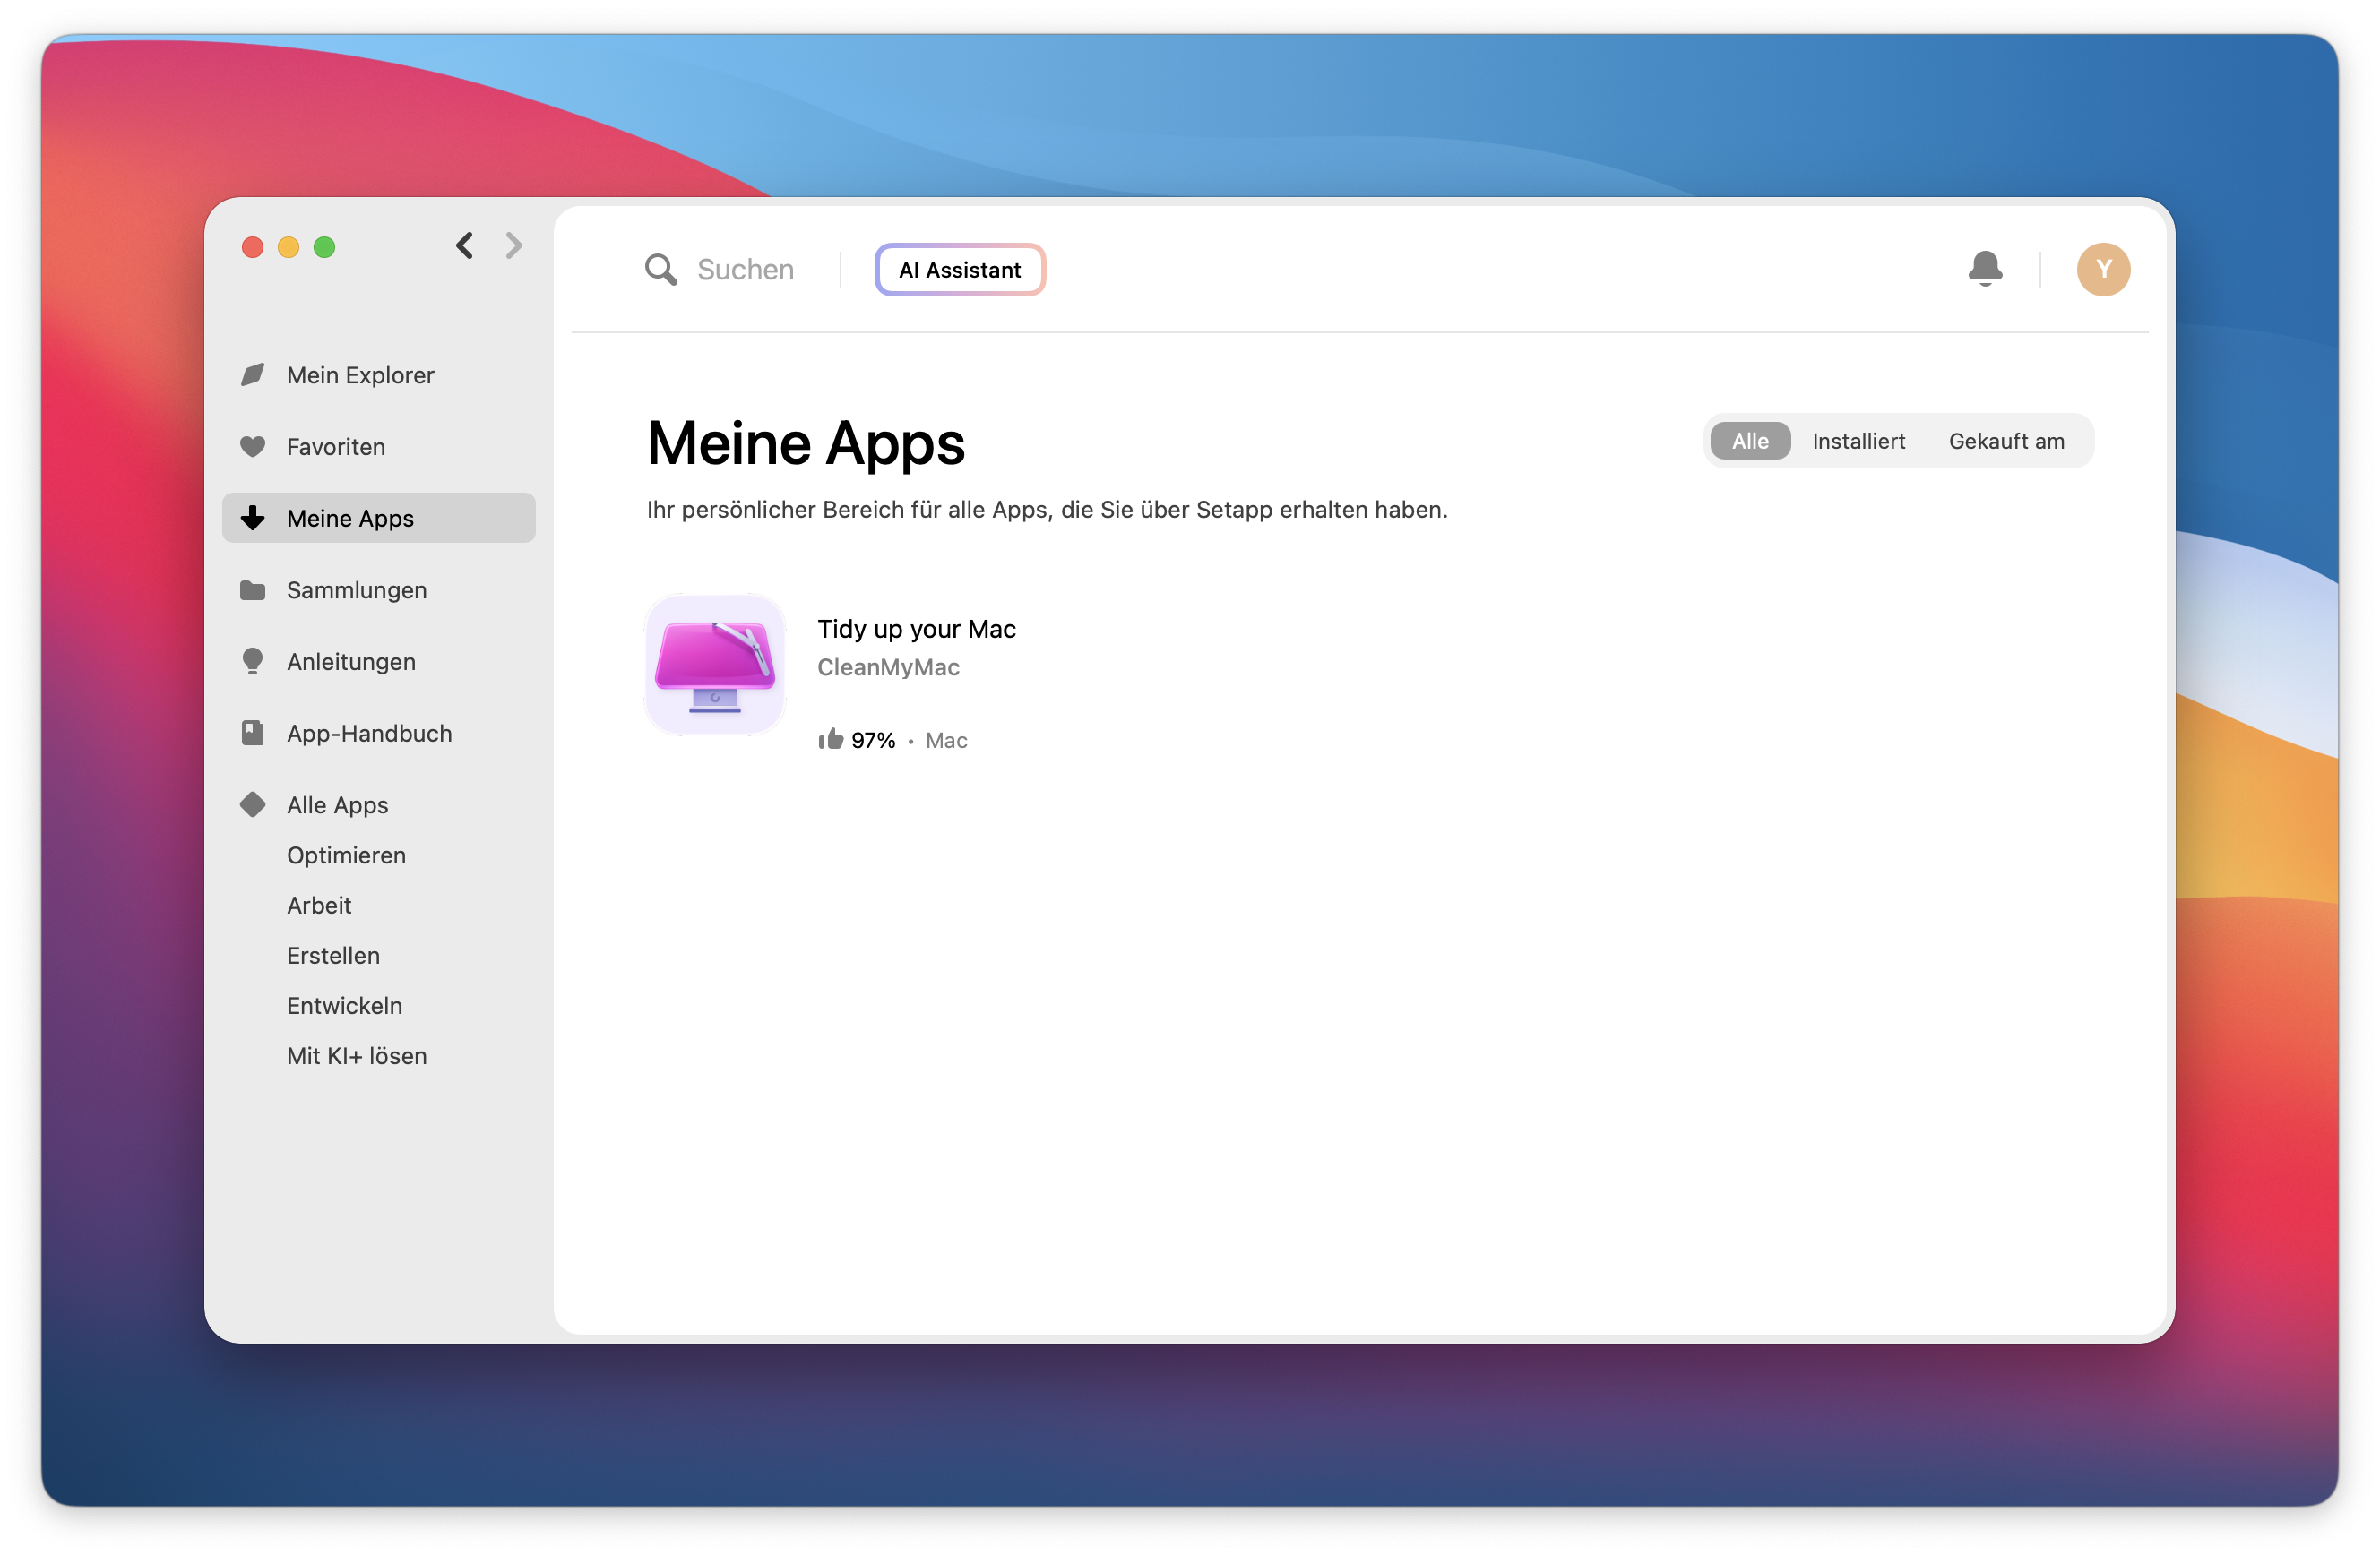2380x1555 pixels.
Task: Click the Alle Apps diamond icon
Action: 253,804
